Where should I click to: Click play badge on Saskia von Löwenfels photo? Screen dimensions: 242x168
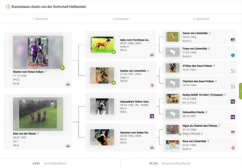tap(113, 83)
